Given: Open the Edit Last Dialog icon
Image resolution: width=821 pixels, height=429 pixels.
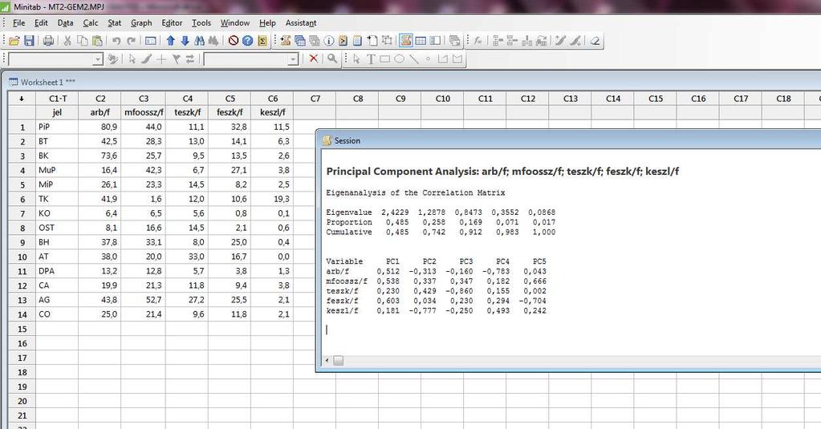Looking at the screenshot, I should (x=151, y=41).
